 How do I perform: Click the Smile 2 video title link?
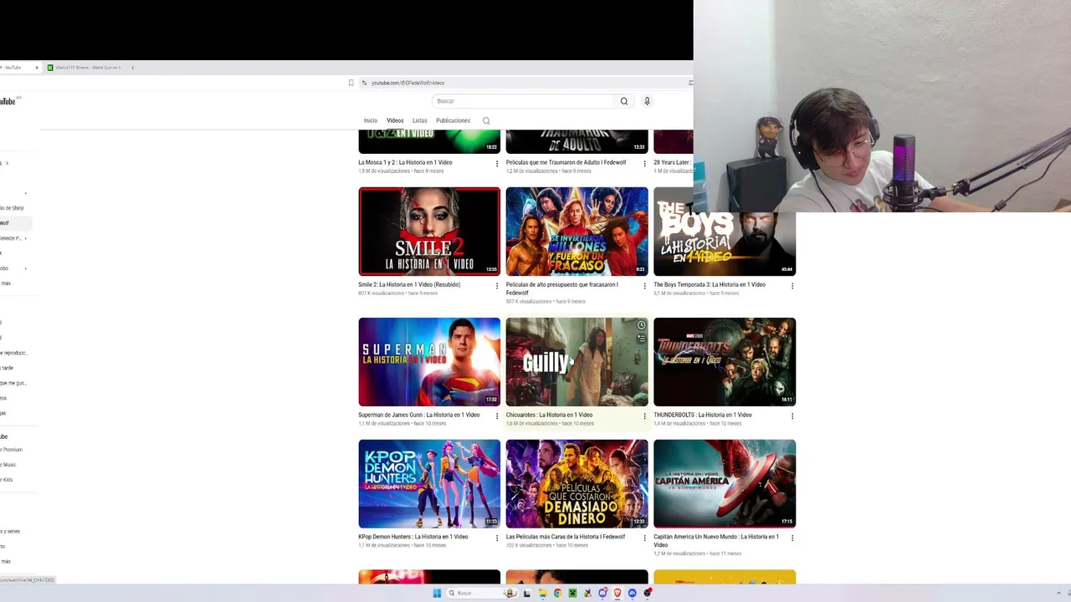[x=409, y=284]
